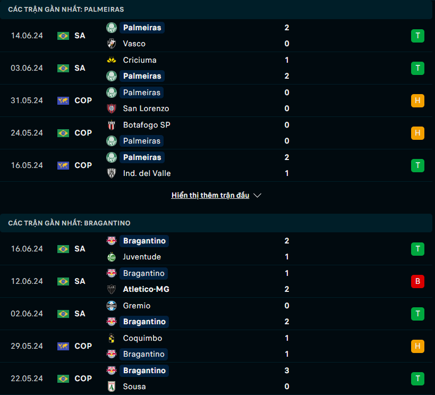The width and height of the screenshot is (435, 395).
Task: Click SA league label on 12.06.24 row
Action: 80,281
